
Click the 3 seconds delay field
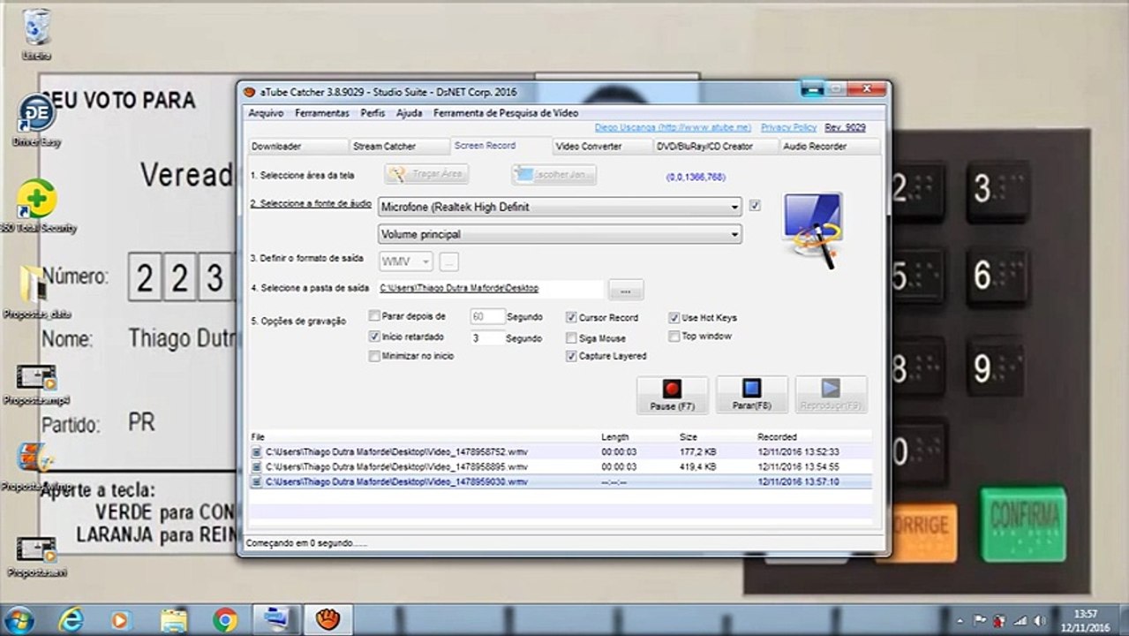[x=487, y=337]
